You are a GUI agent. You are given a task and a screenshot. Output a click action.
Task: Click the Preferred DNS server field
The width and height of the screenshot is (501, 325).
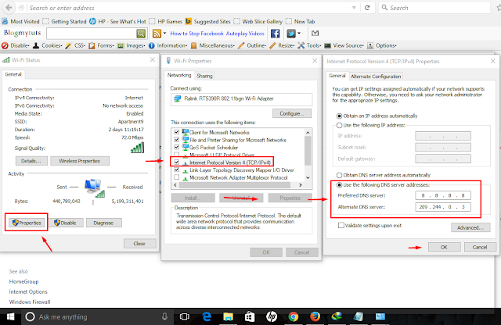point(441,195)
